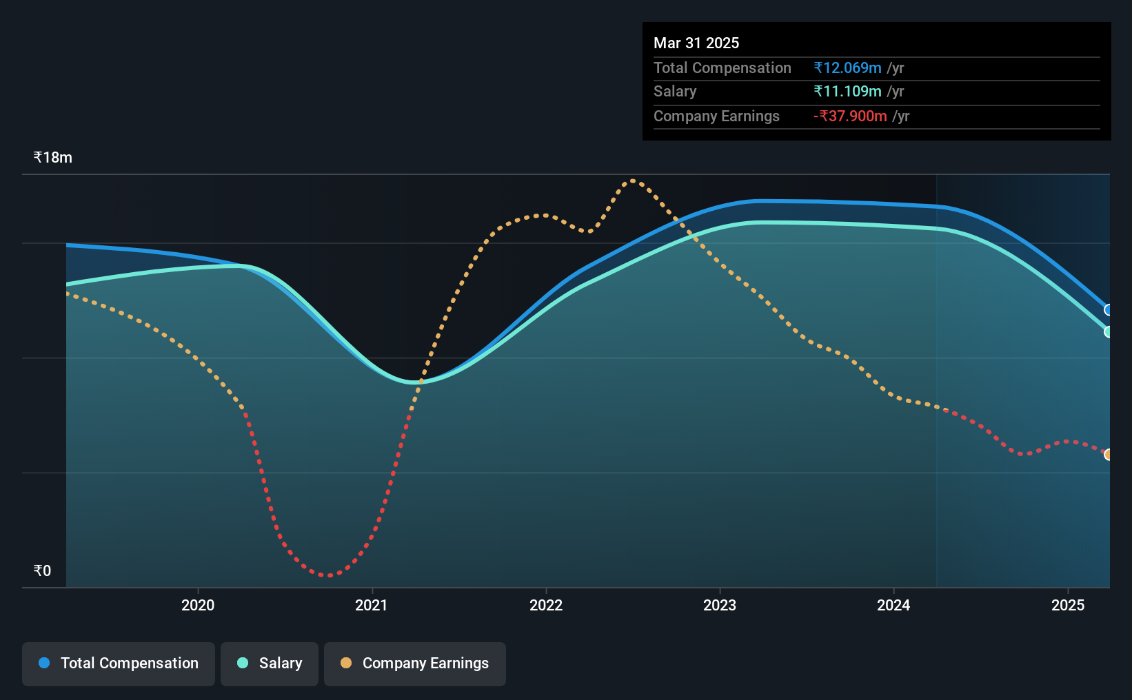Click the Mar 31 2025 tooltip date

coord(696,43)
